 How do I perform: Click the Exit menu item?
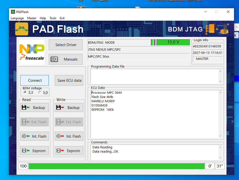coord(62,18)
